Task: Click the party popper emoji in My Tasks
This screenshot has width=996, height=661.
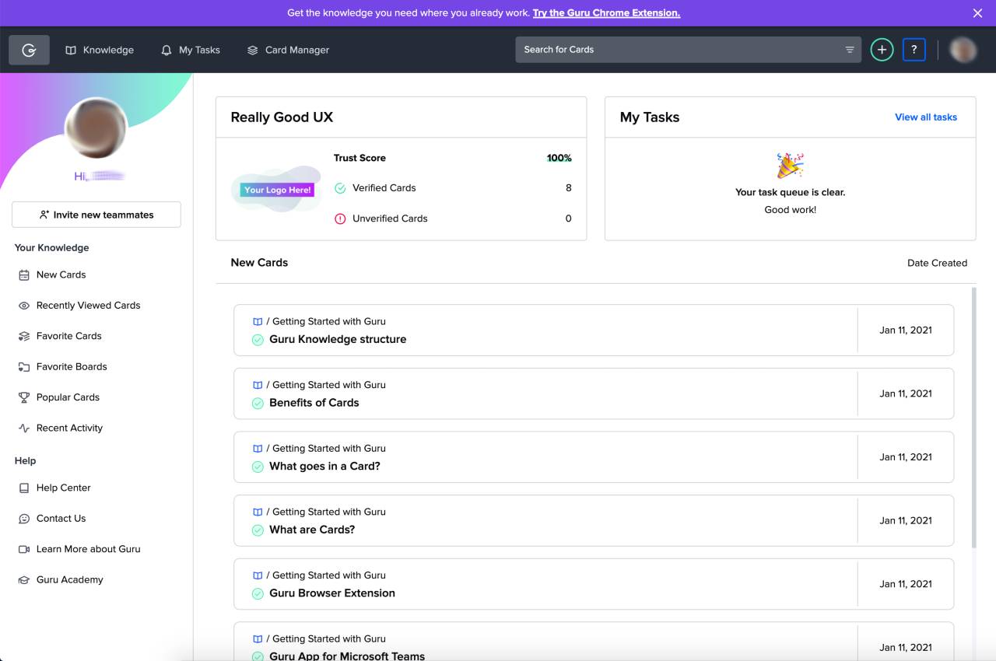Action: pyautogui.click(x=791, y=166)
